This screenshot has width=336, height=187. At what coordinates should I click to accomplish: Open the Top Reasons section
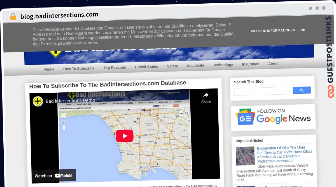tap(115, 68)
